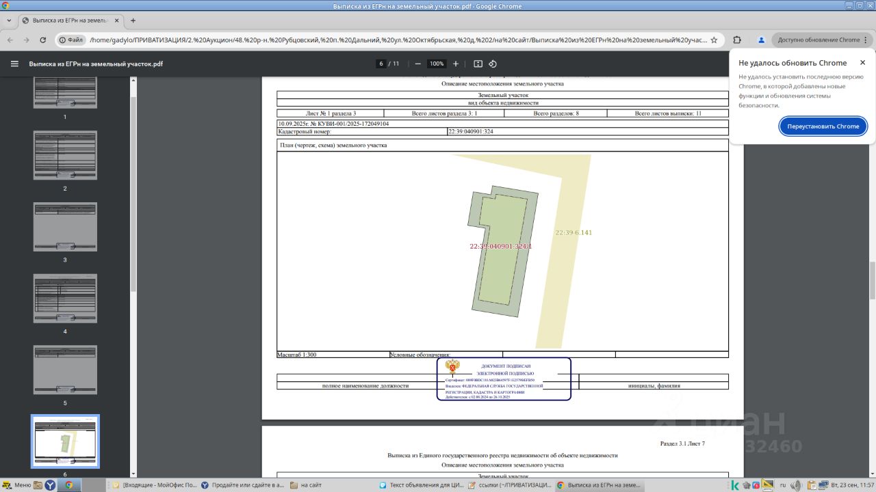Open page 2 thumbnail

pos(65,155)
